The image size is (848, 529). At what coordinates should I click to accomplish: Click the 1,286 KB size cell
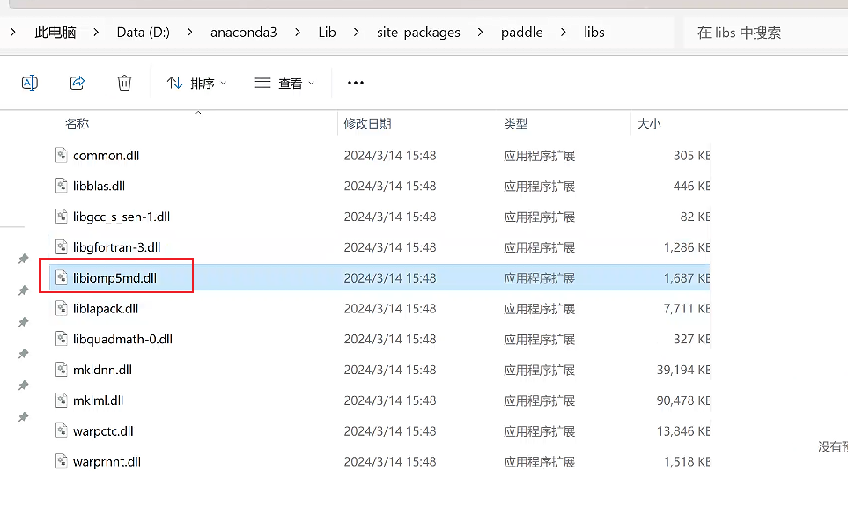686,247
